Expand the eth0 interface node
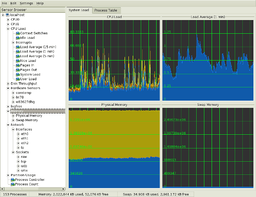The image size is (256, 197). point(17,134)
